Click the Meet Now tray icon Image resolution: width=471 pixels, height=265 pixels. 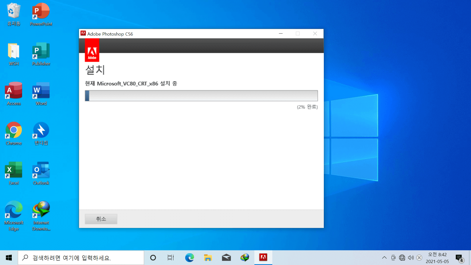[393, 258]
